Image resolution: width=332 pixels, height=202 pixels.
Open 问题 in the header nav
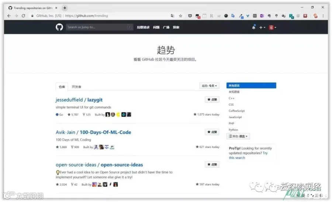156,27
